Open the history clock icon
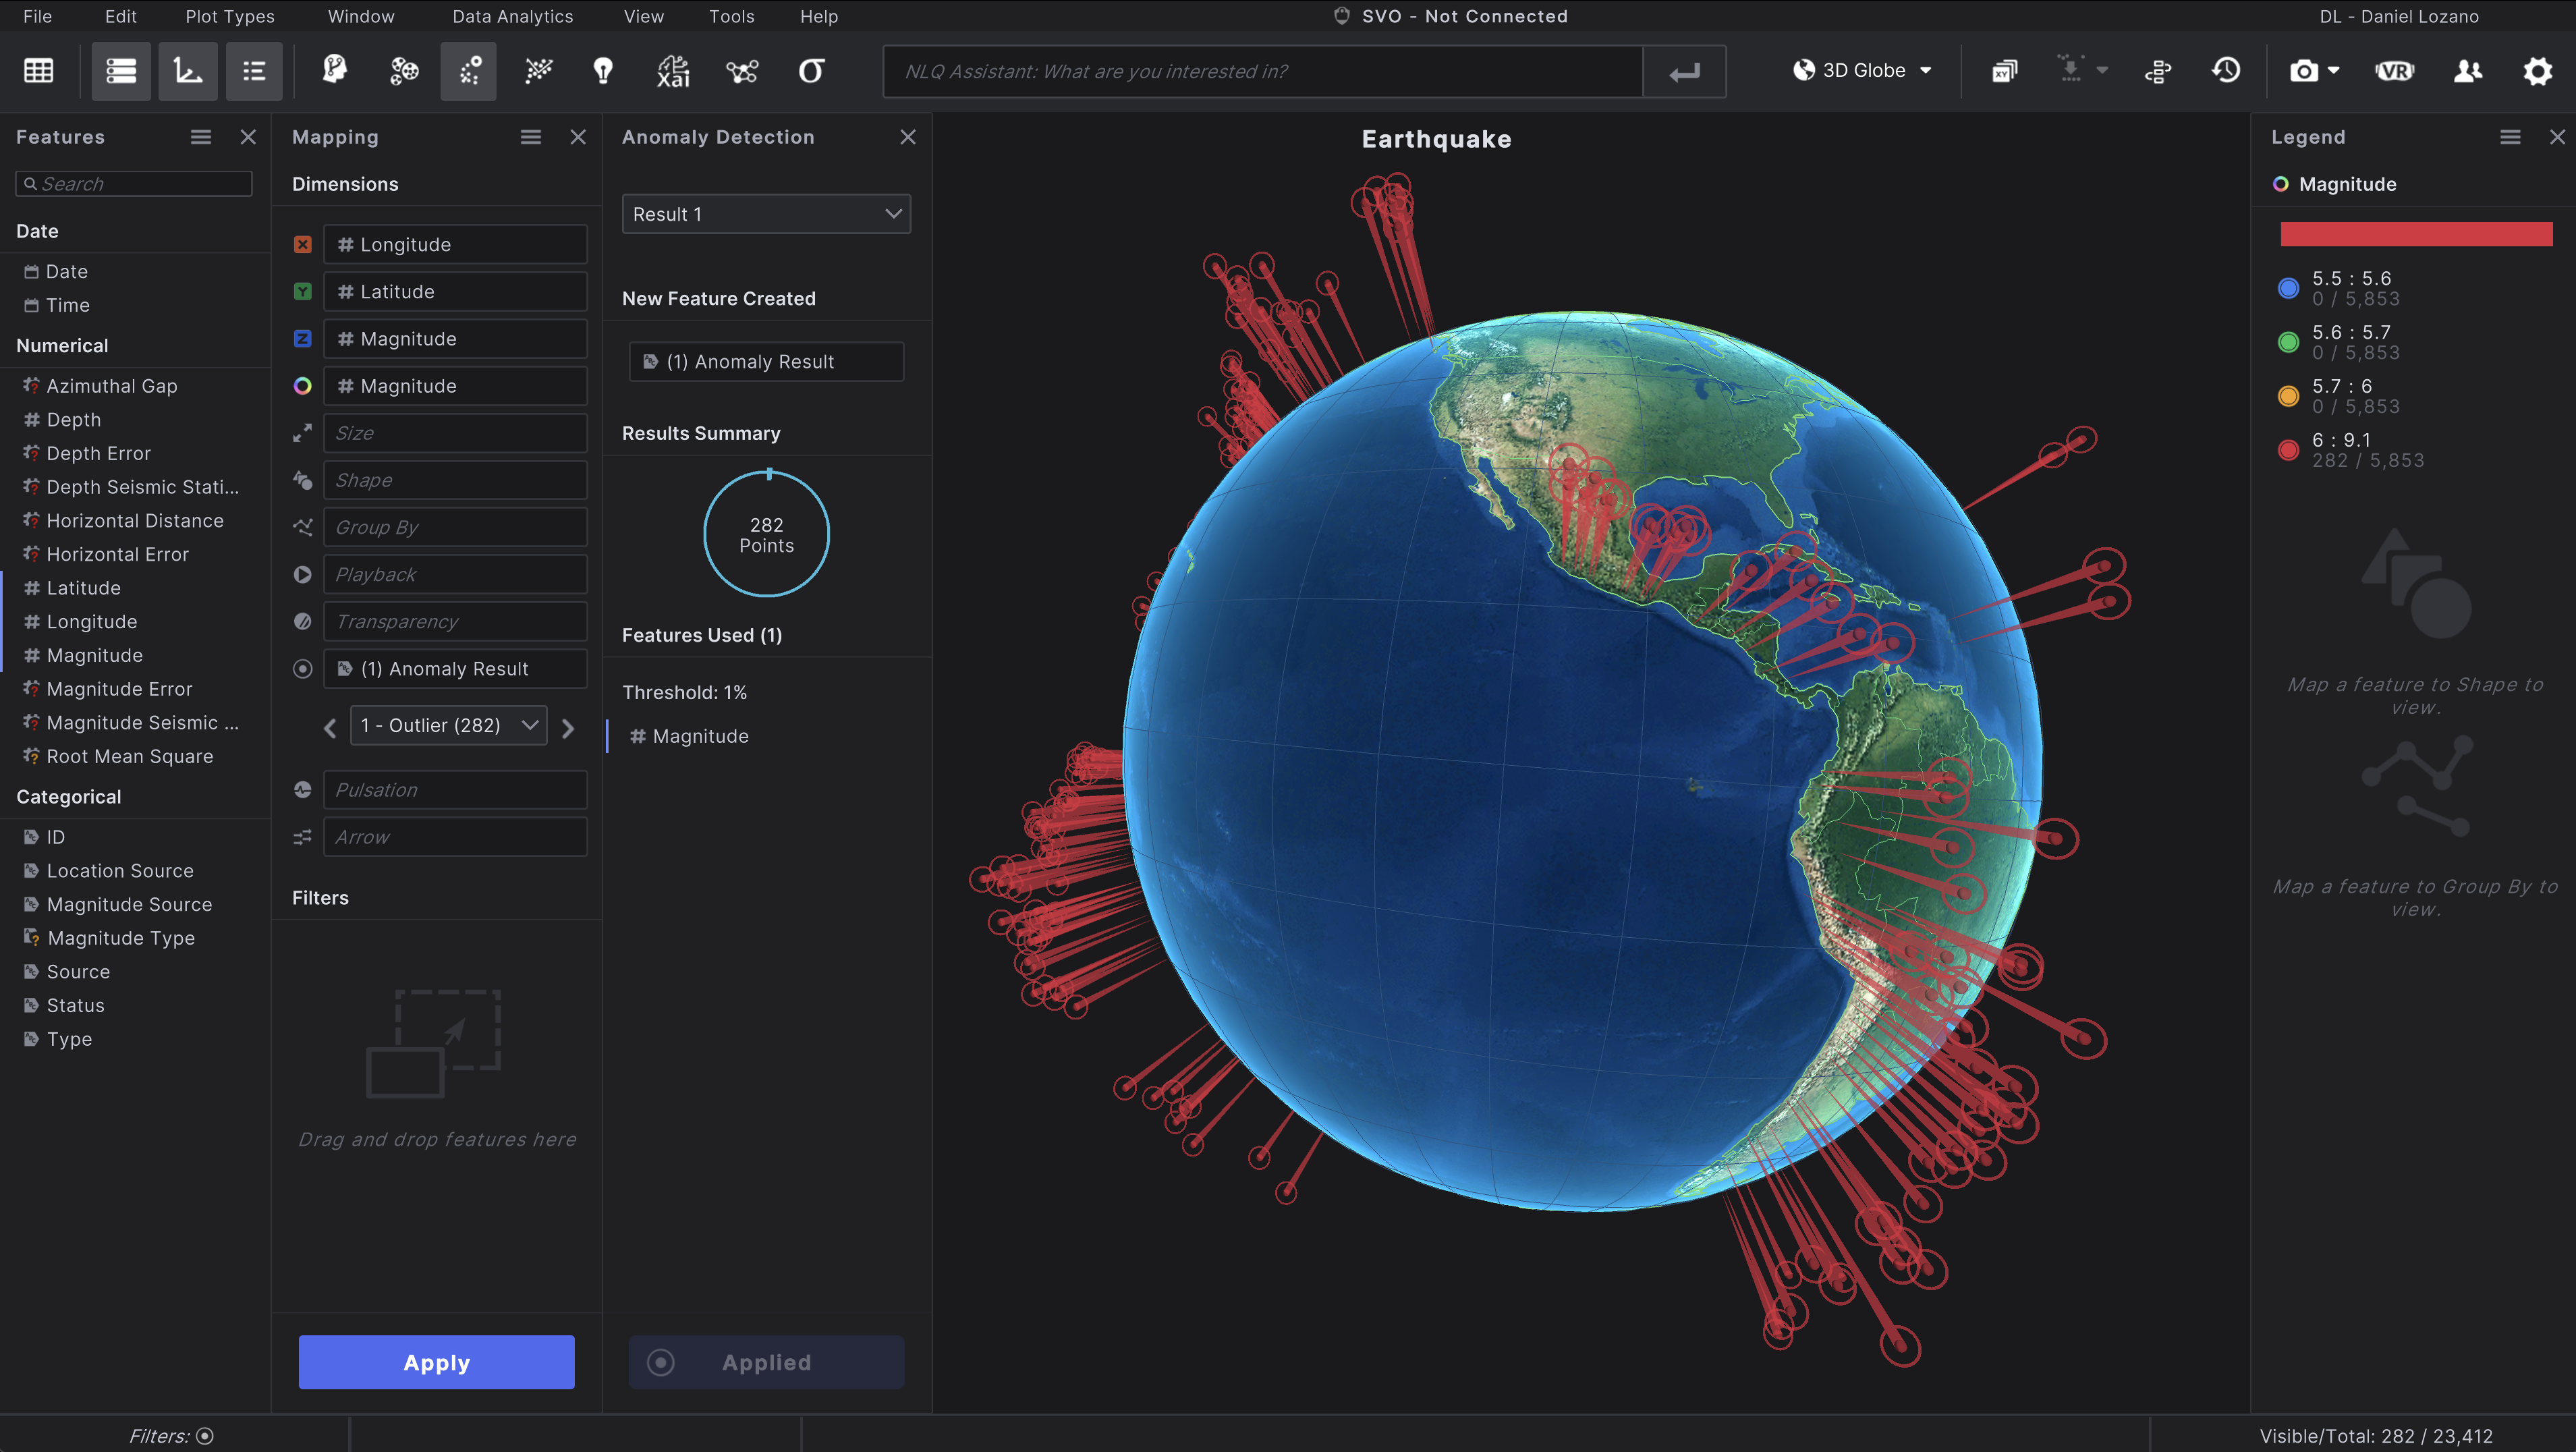The width and height of the screenshot is (2576, 1452). click(2226, 71)
